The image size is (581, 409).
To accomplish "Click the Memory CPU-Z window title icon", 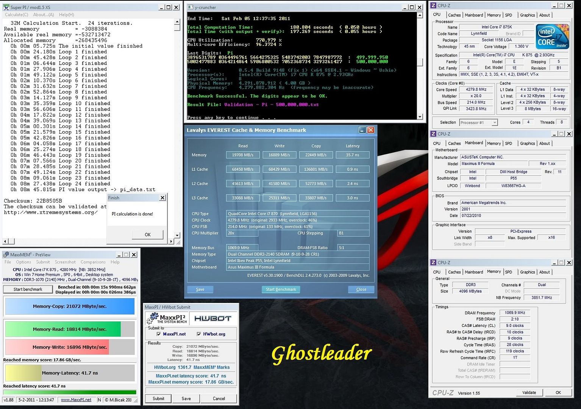I will point(434,262).
